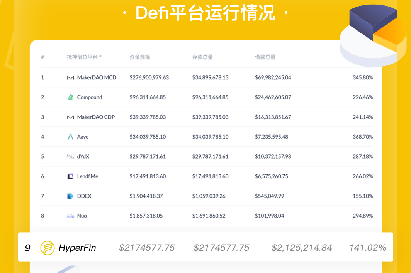This screenshot has height=273, width=411.
Task: Click the Nuo logo icon
Action: (70, 216)
